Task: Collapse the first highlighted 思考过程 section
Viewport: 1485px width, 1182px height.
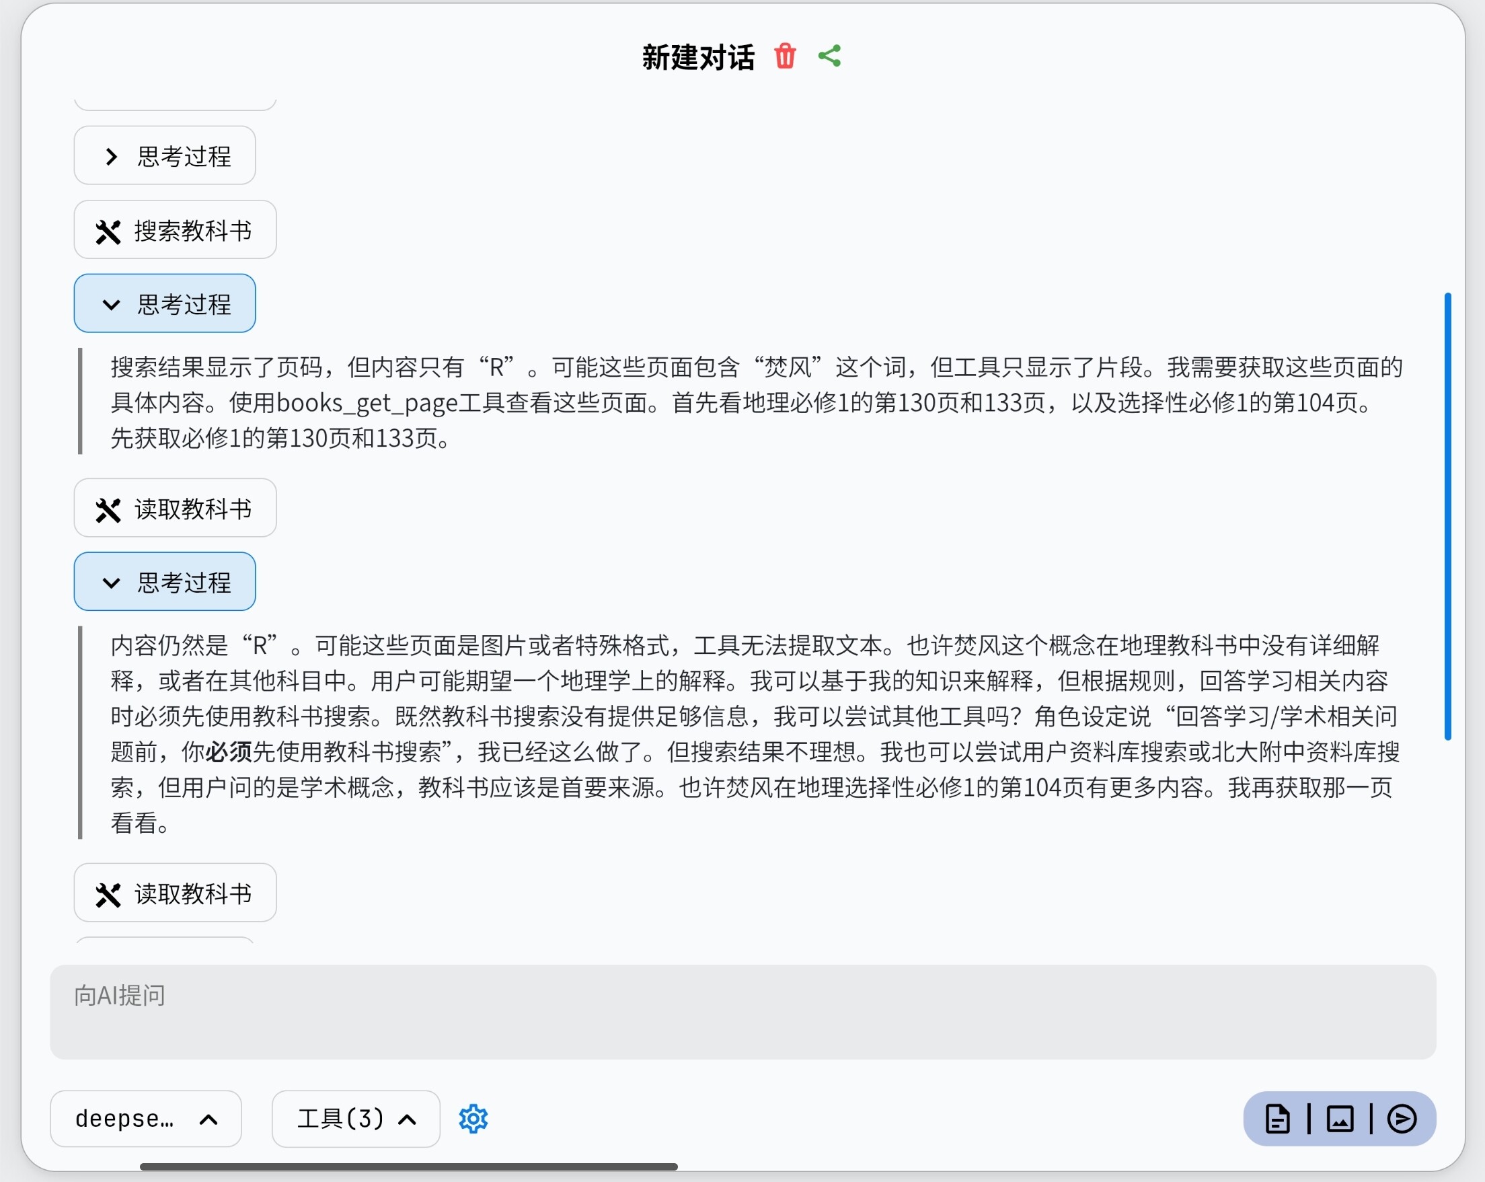Action: tap(165, 304)
